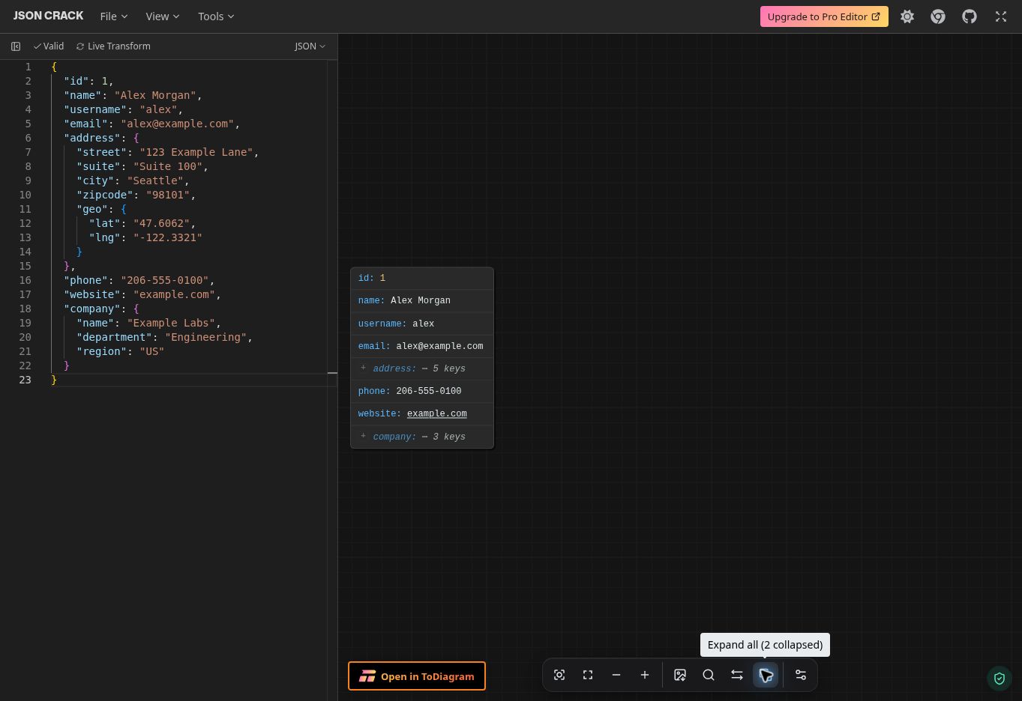This screenshot has height=701, width=1022.
Task: Open the JSON format dropdown
Action: [310, 46]
